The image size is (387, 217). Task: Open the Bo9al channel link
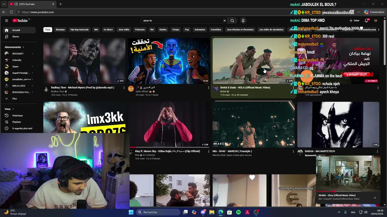point(223,91)
